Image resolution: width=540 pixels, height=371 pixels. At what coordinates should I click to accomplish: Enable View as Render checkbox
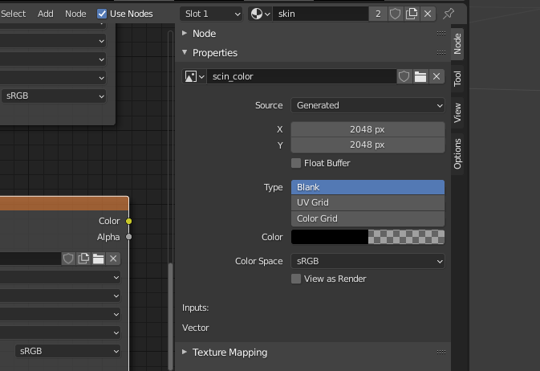coord(296,279)
